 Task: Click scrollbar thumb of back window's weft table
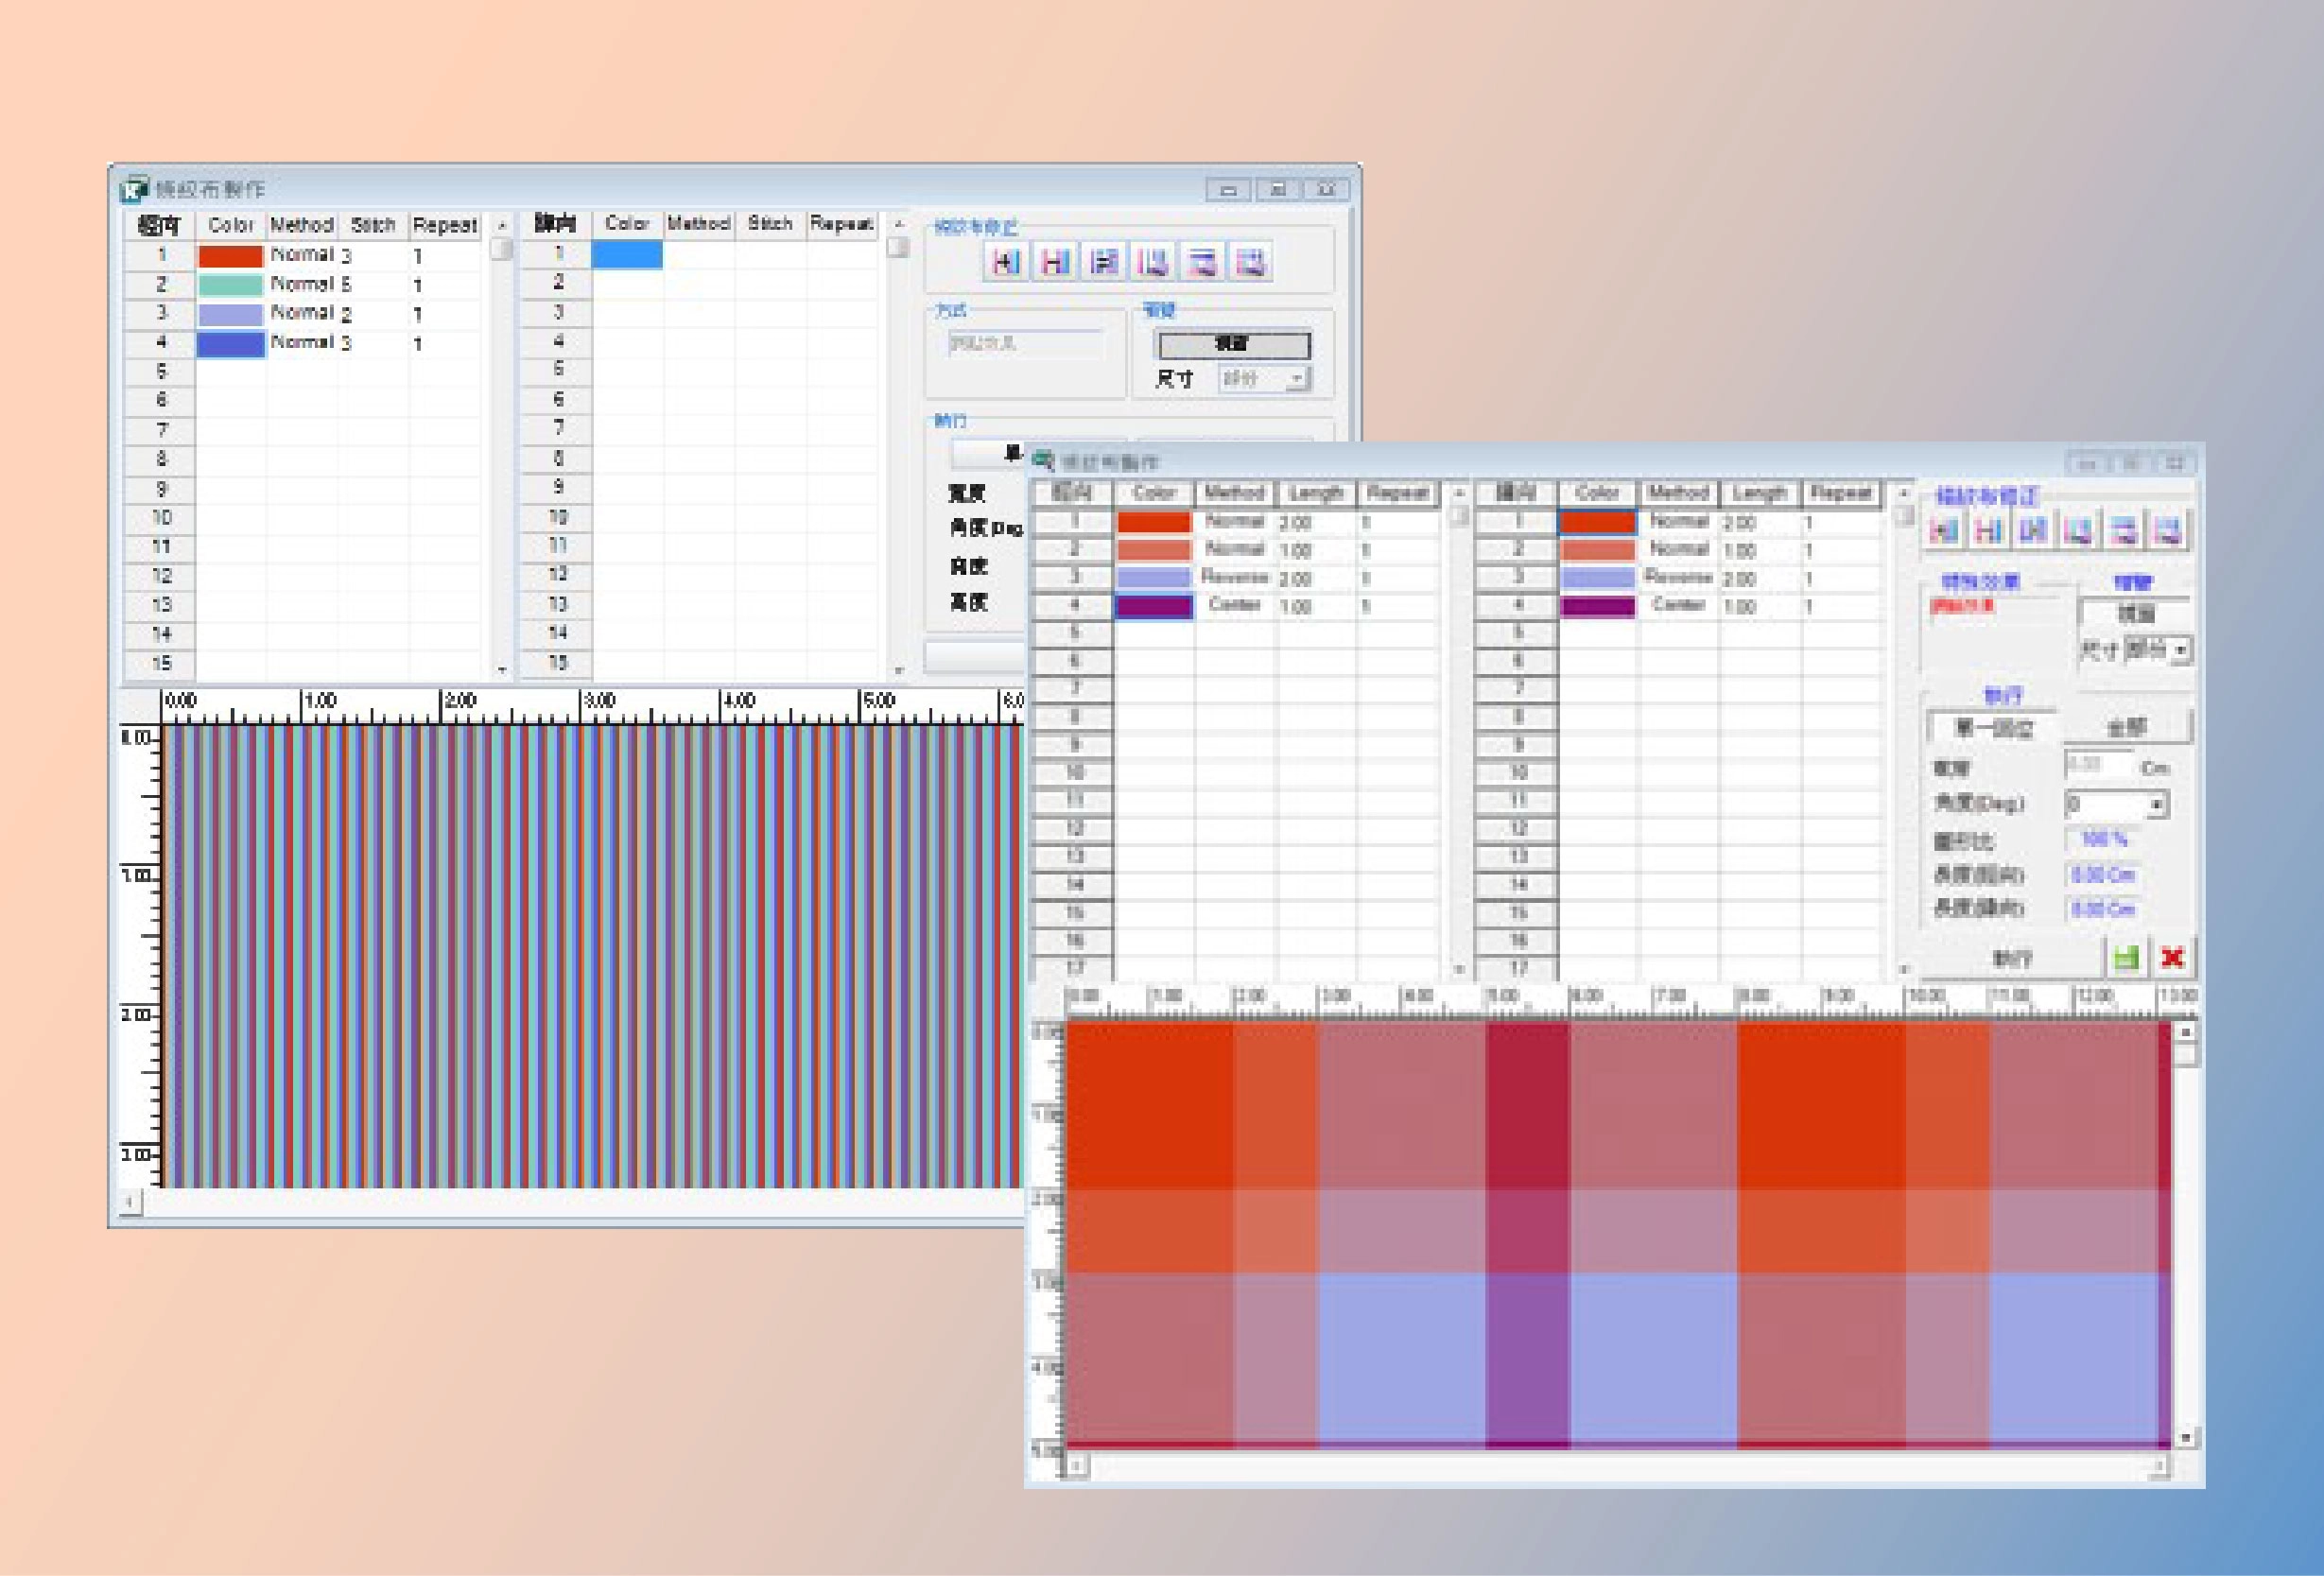898,246
